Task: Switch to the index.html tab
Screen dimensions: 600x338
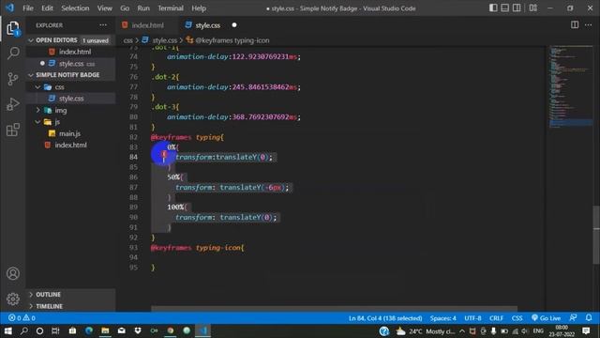Action: pyautogui.click(x=147, y=25)
